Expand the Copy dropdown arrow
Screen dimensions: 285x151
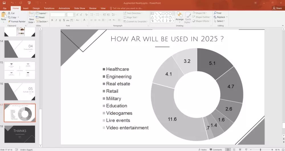(x=18, y=17)
